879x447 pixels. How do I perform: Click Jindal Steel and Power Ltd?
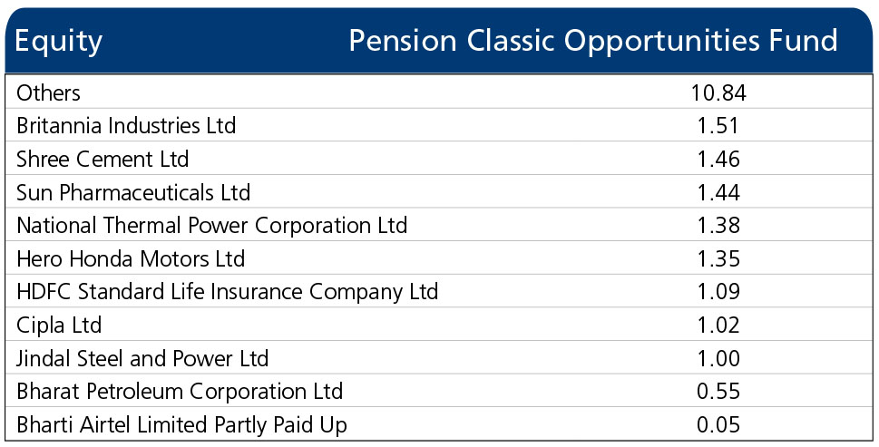click(x=142, y=358)
